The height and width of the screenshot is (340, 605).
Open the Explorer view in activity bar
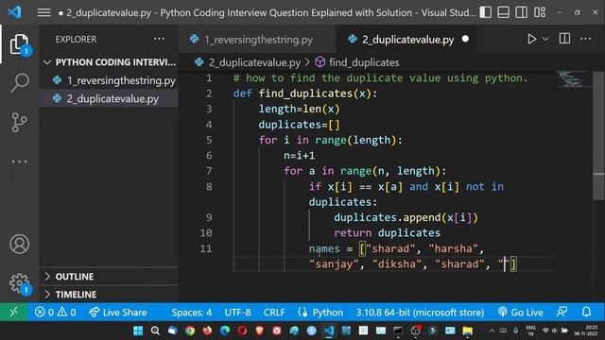pos(19,44)
